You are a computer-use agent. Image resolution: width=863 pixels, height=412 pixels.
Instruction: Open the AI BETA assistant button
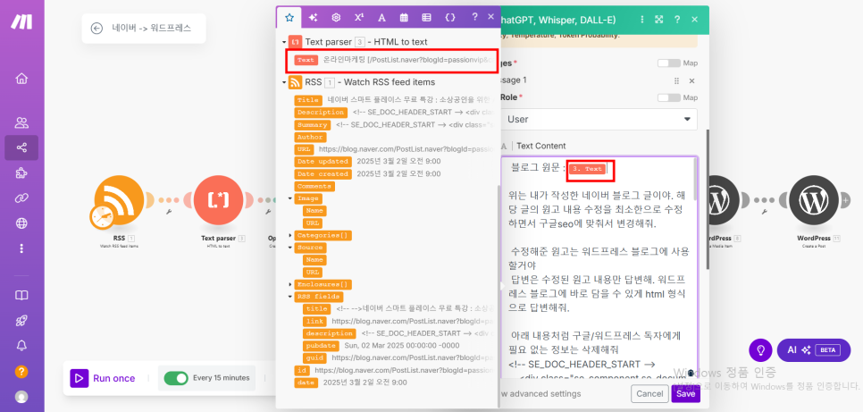(814, 349)
